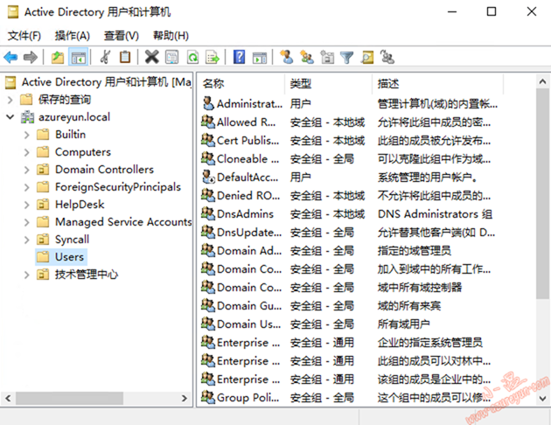Click the DnsAdmins group icon
The image size is (551, 425).
(x=208, y=213)
